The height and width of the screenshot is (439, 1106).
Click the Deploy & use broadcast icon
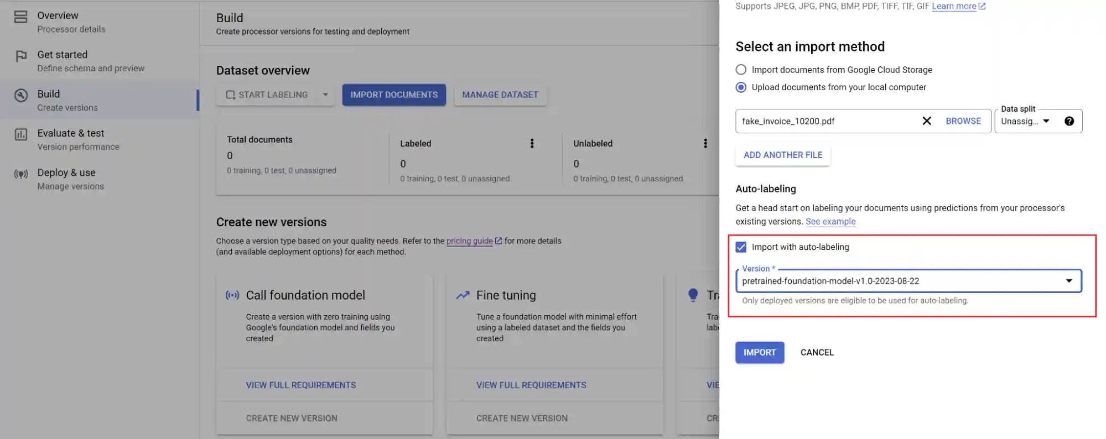[x=21, y=174]
